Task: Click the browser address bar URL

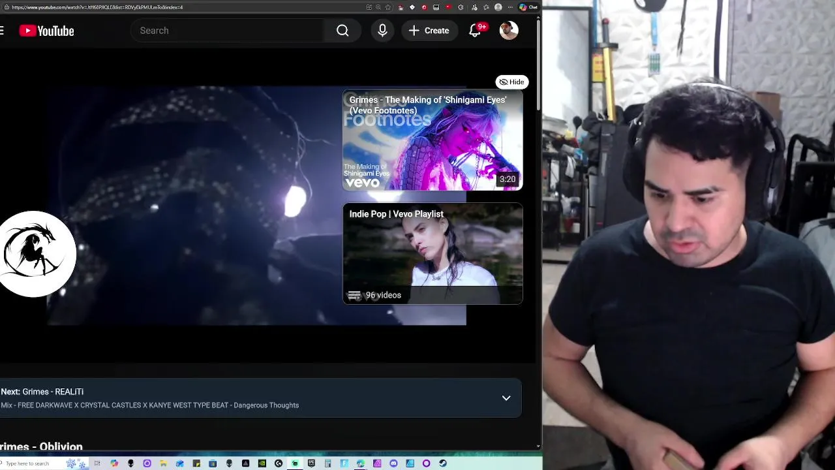Action: (97, 7)
